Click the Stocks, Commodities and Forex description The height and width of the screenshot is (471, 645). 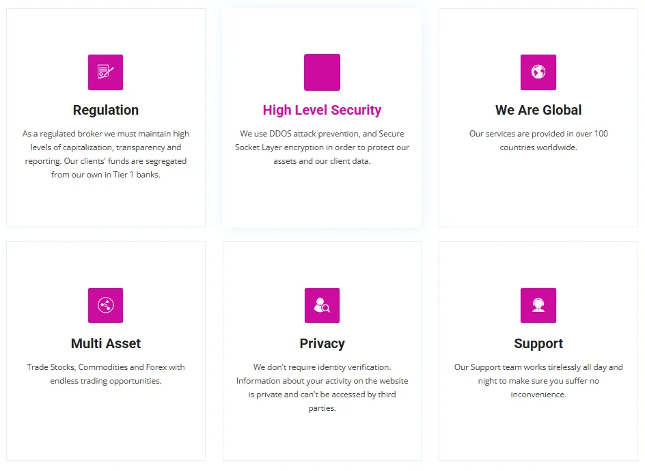(x=106, y=374)
